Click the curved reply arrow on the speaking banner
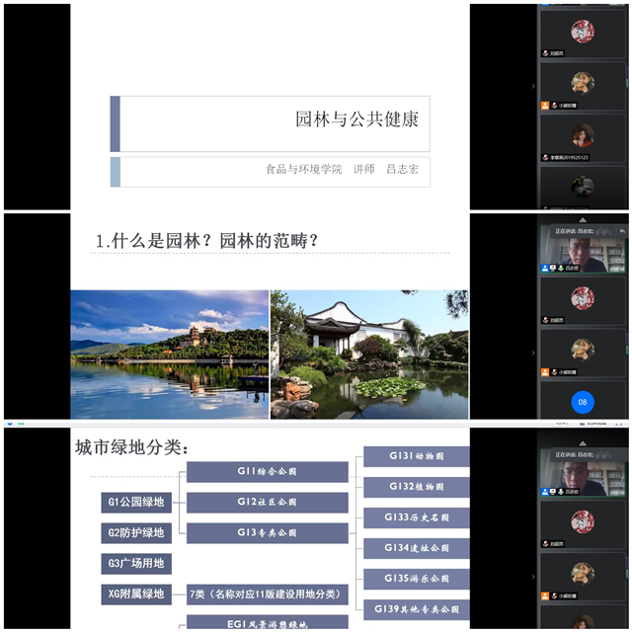632x632 pixels. [x=622, y=231]
